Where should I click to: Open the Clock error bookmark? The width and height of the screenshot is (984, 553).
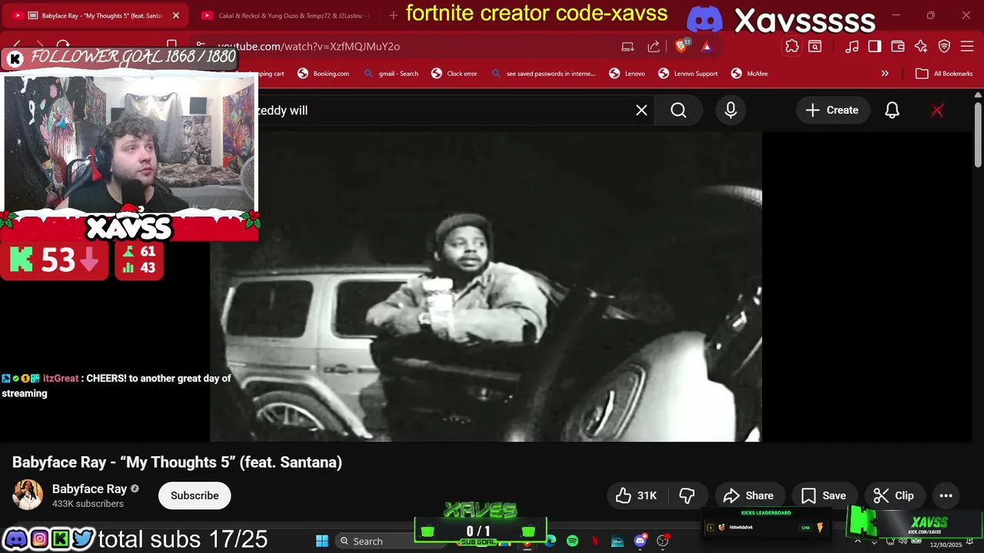click(x=454, y=74)
